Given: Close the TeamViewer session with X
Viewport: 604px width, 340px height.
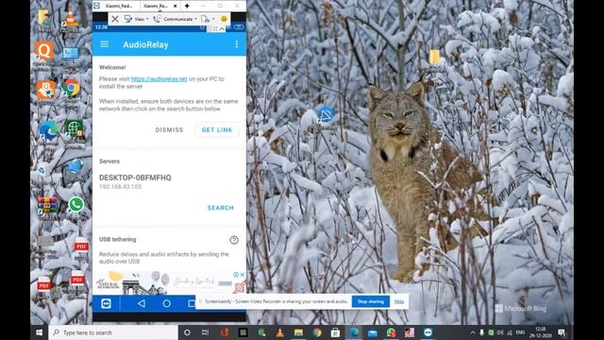Looking at the screenshot, I should [x=115, y=19].
